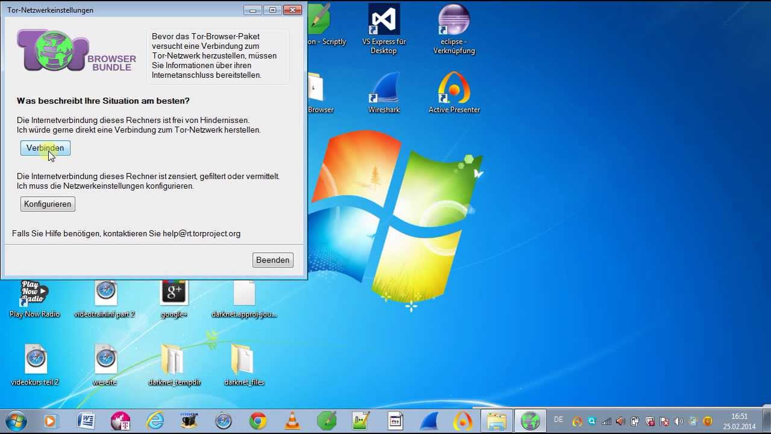The image size is (771, 434).
Task: Launch Internet Explorer from the taskbar
Action: (155, 421)
